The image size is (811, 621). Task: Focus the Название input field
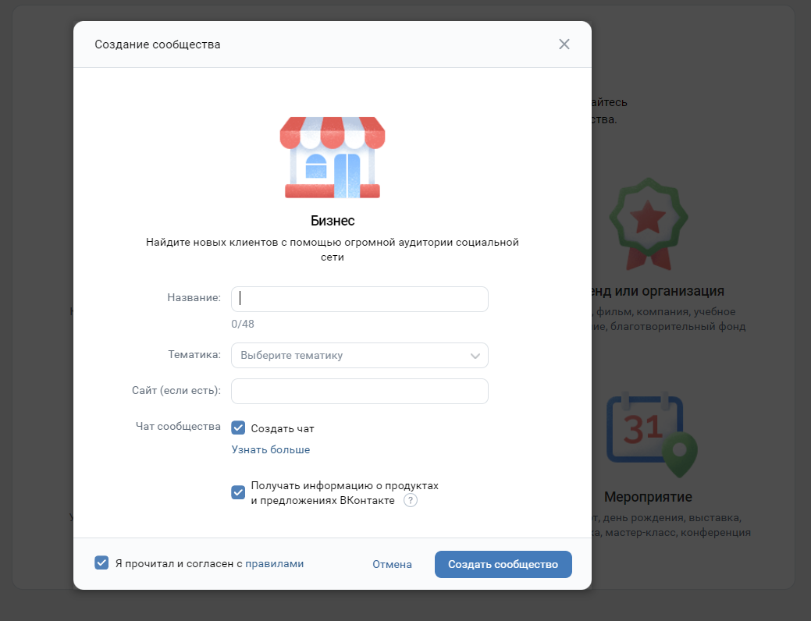(360, 300)
